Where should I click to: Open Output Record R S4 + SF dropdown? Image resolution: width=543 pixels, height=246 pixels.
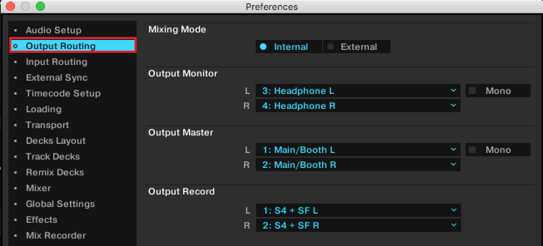(358, 226)
